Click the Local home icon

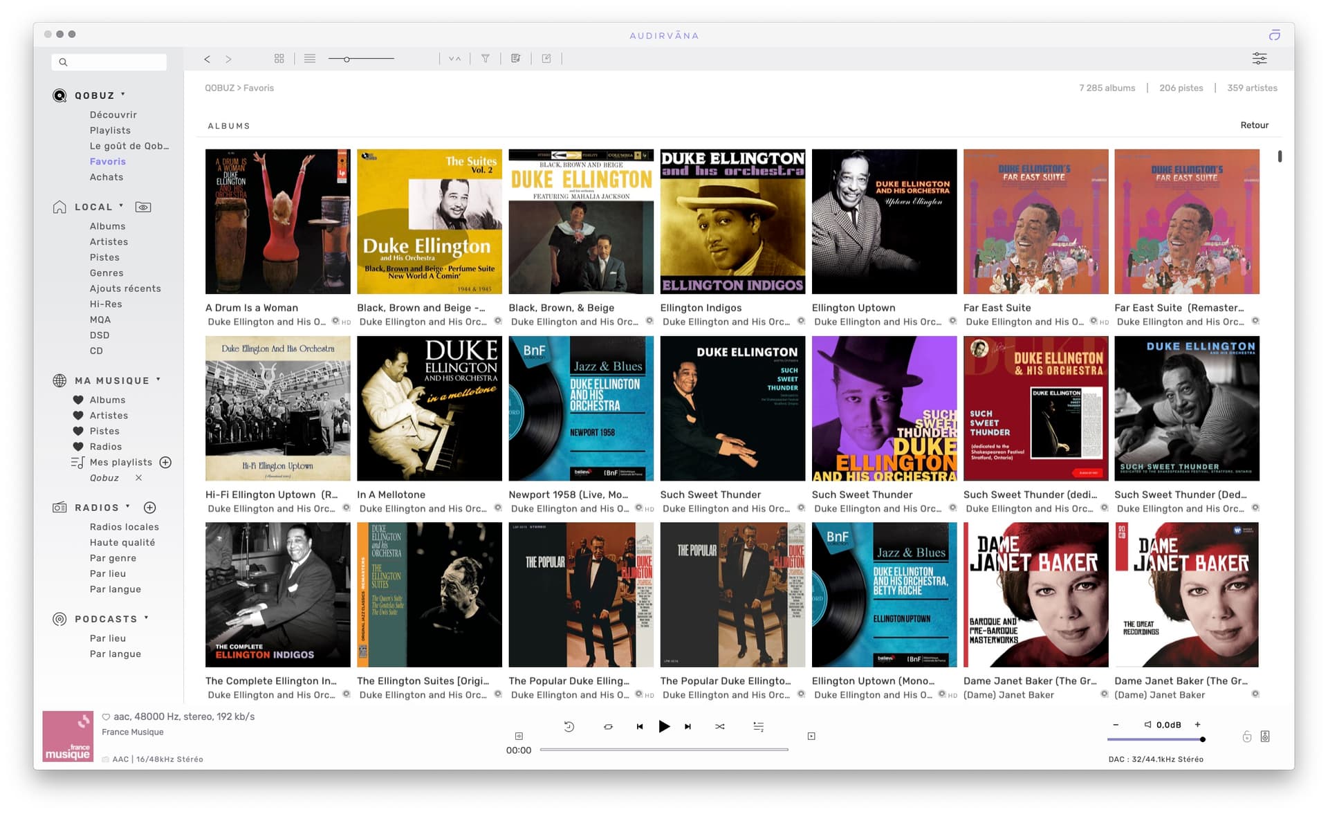click(x=60, y=207)
